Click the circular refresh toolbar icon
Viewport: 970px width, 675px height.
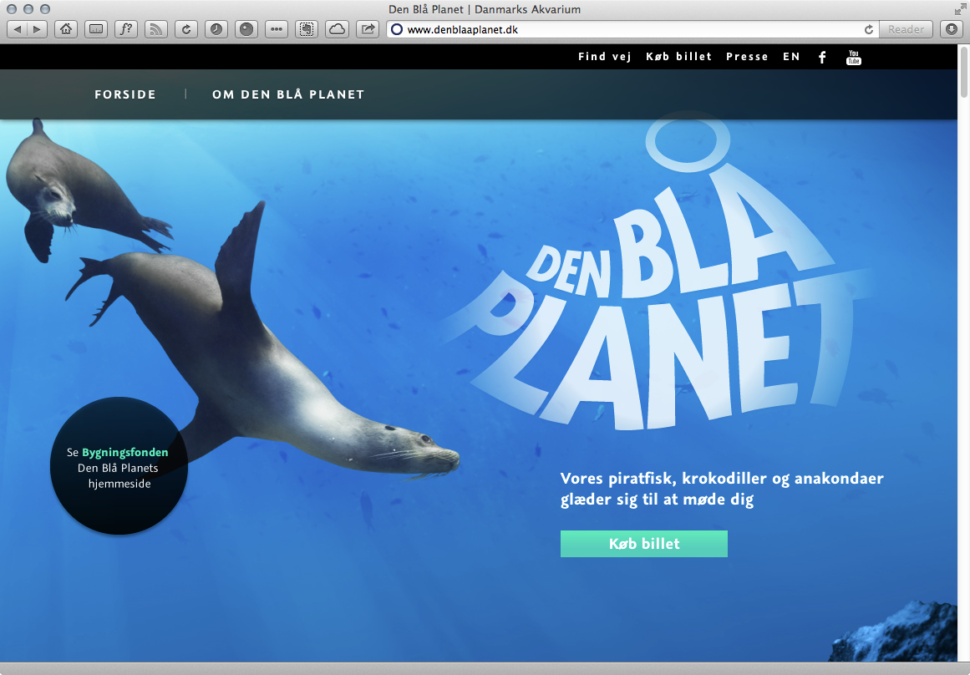(186, 29)
